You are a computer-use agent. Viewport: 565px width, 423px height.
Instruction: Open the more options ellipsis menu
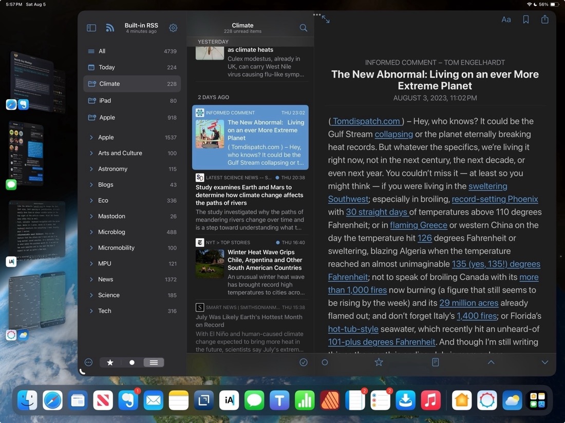pyautogui.click(x=88, y=362)
